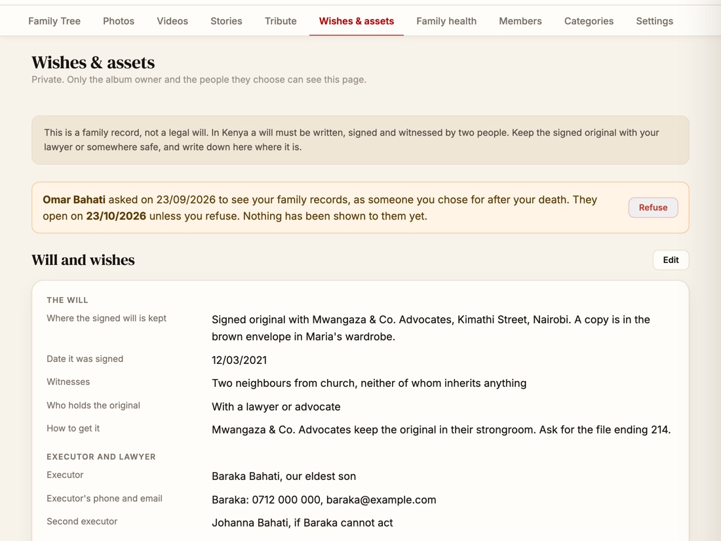Viewport: 721px width, 541px height.
Task: Click the 'EXECUTOR AND LAWYER' section label
Action: (x=101, y=457)
